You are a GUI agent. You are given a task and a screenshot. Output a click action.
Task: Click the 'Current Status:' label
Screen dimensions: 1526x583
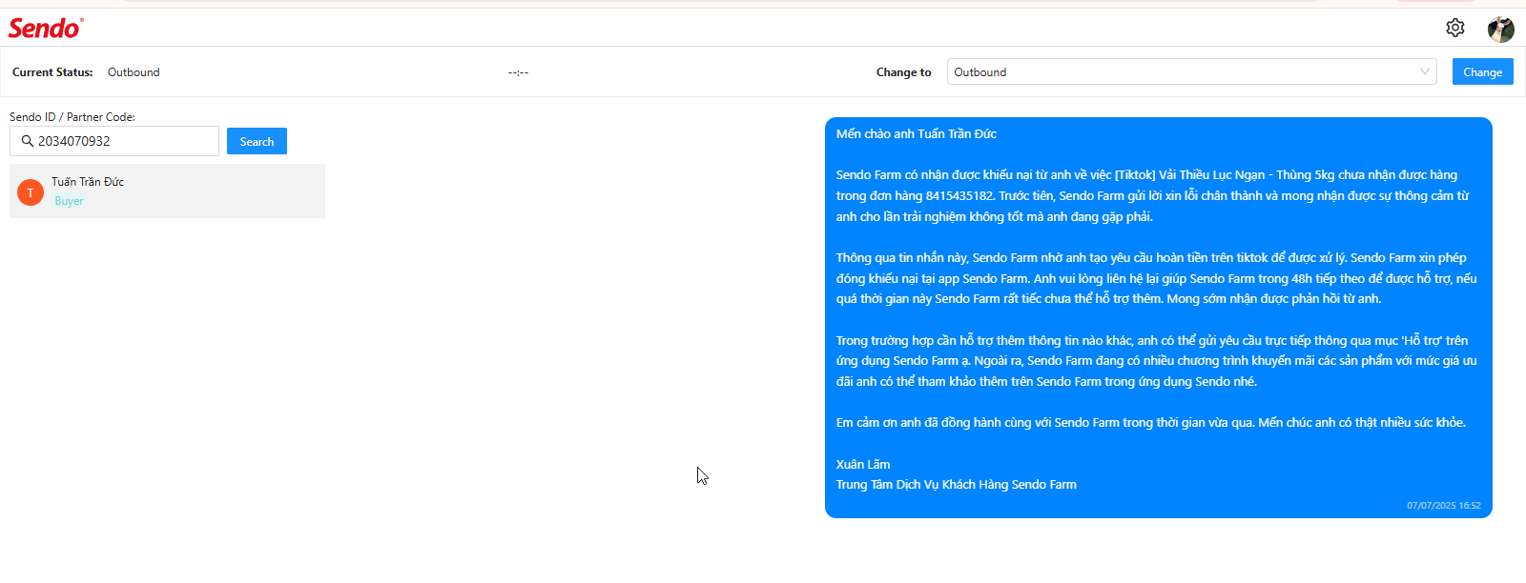tap(52, 72)
